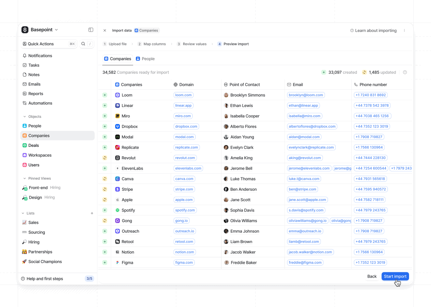Go to Upload file step

(115, 44)
